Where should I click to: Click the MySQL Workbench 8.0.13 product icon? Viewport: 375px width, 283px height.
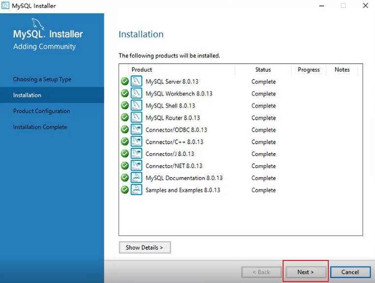[x=136, y=93]
